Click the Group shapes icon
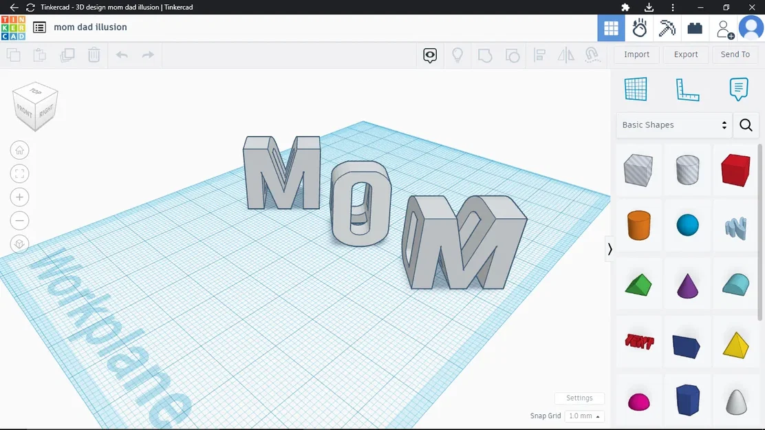The height and width of the screenshot is (430, 765). pos(484,55)
